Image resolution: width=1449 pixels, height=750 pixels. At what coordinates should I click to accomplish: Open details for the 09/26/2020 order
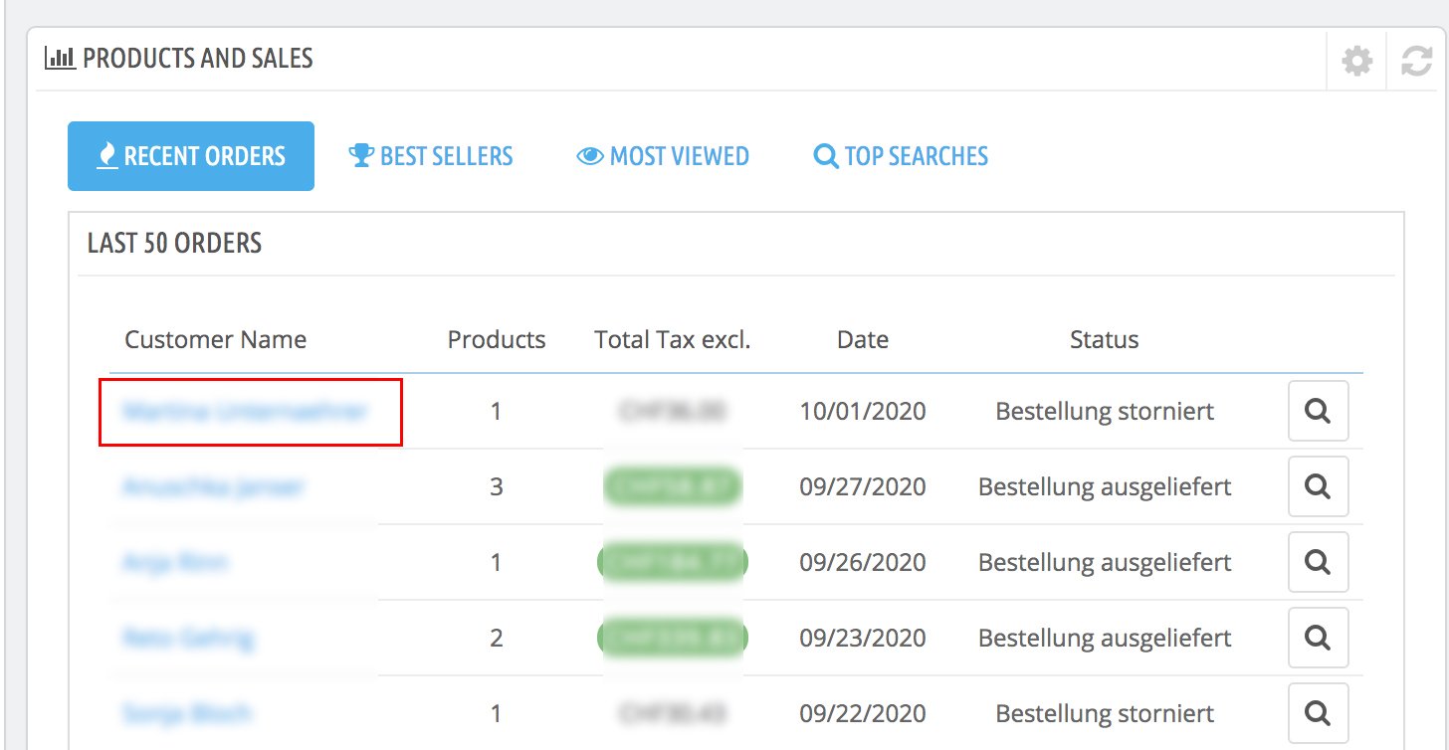click(1318, 562)
